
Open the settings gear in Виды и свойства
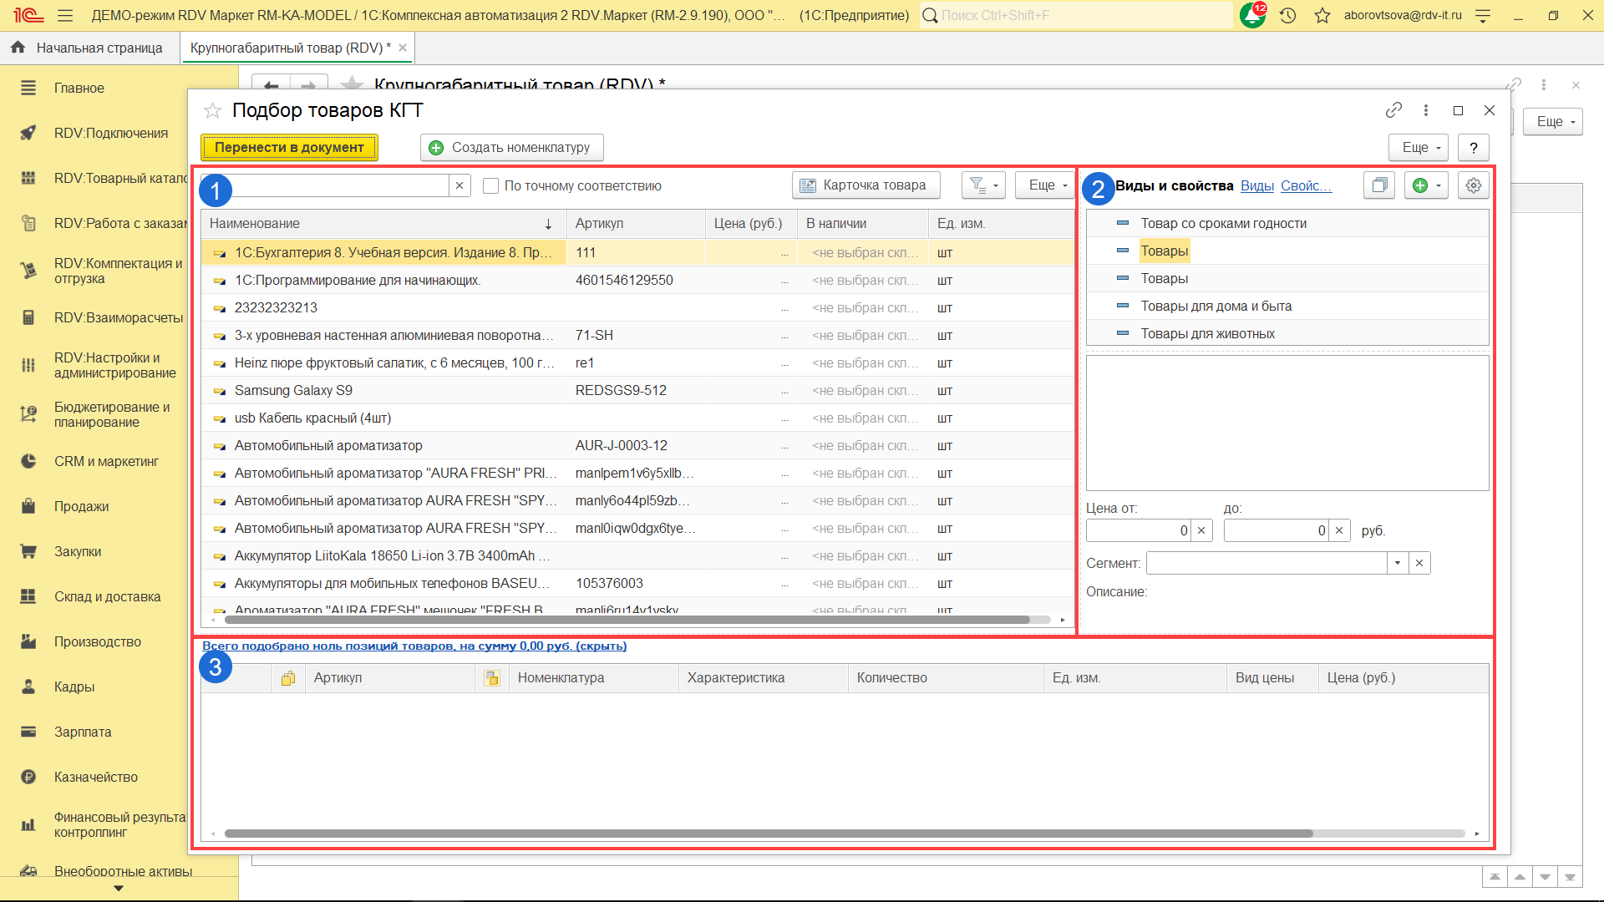[x=1473, y=185]
